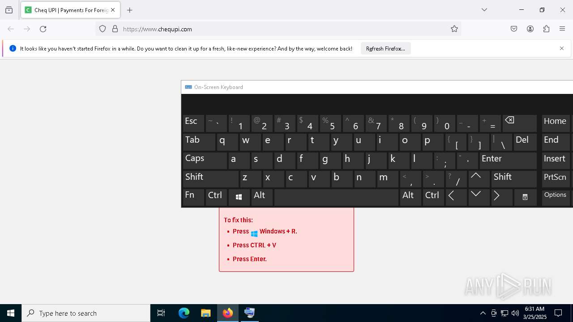This screenshot has height=322, width=573.
Task: Open Task View on the taskbar
Action: 161,313
